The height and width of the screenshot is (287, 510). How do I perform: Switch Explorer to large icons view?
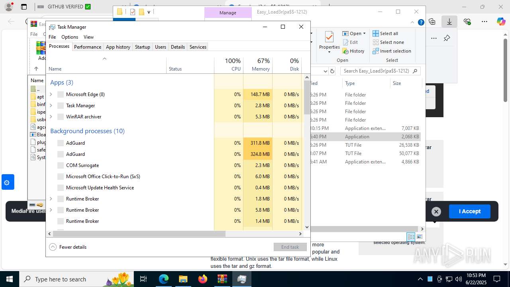(x=419, y=237)
